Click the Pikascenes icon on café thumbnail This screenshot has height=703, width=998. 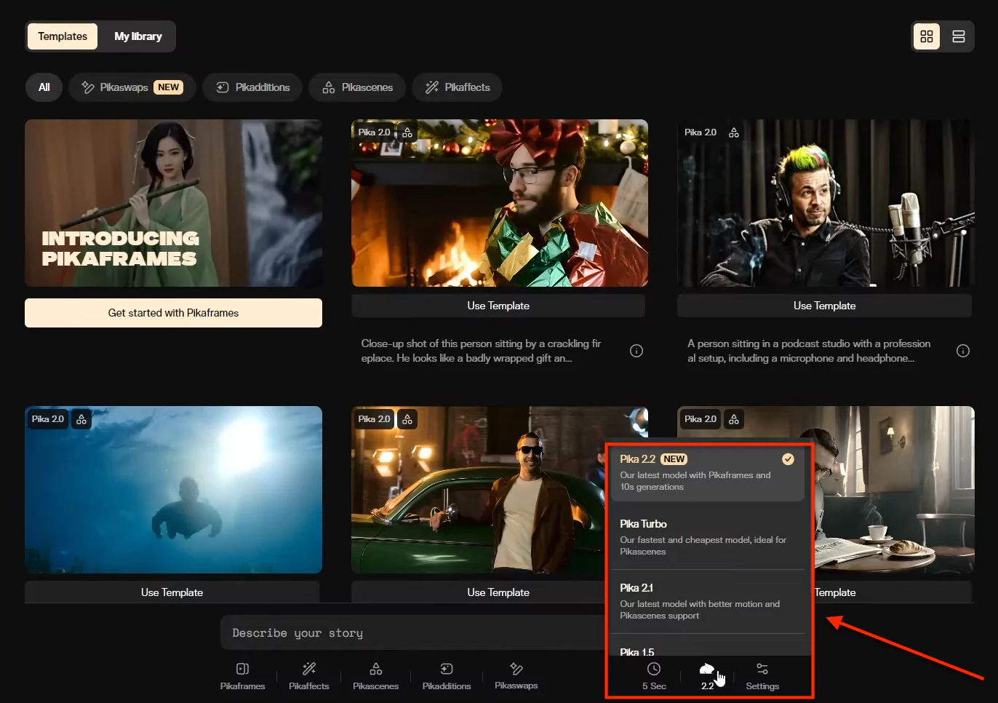coord(734,419)
